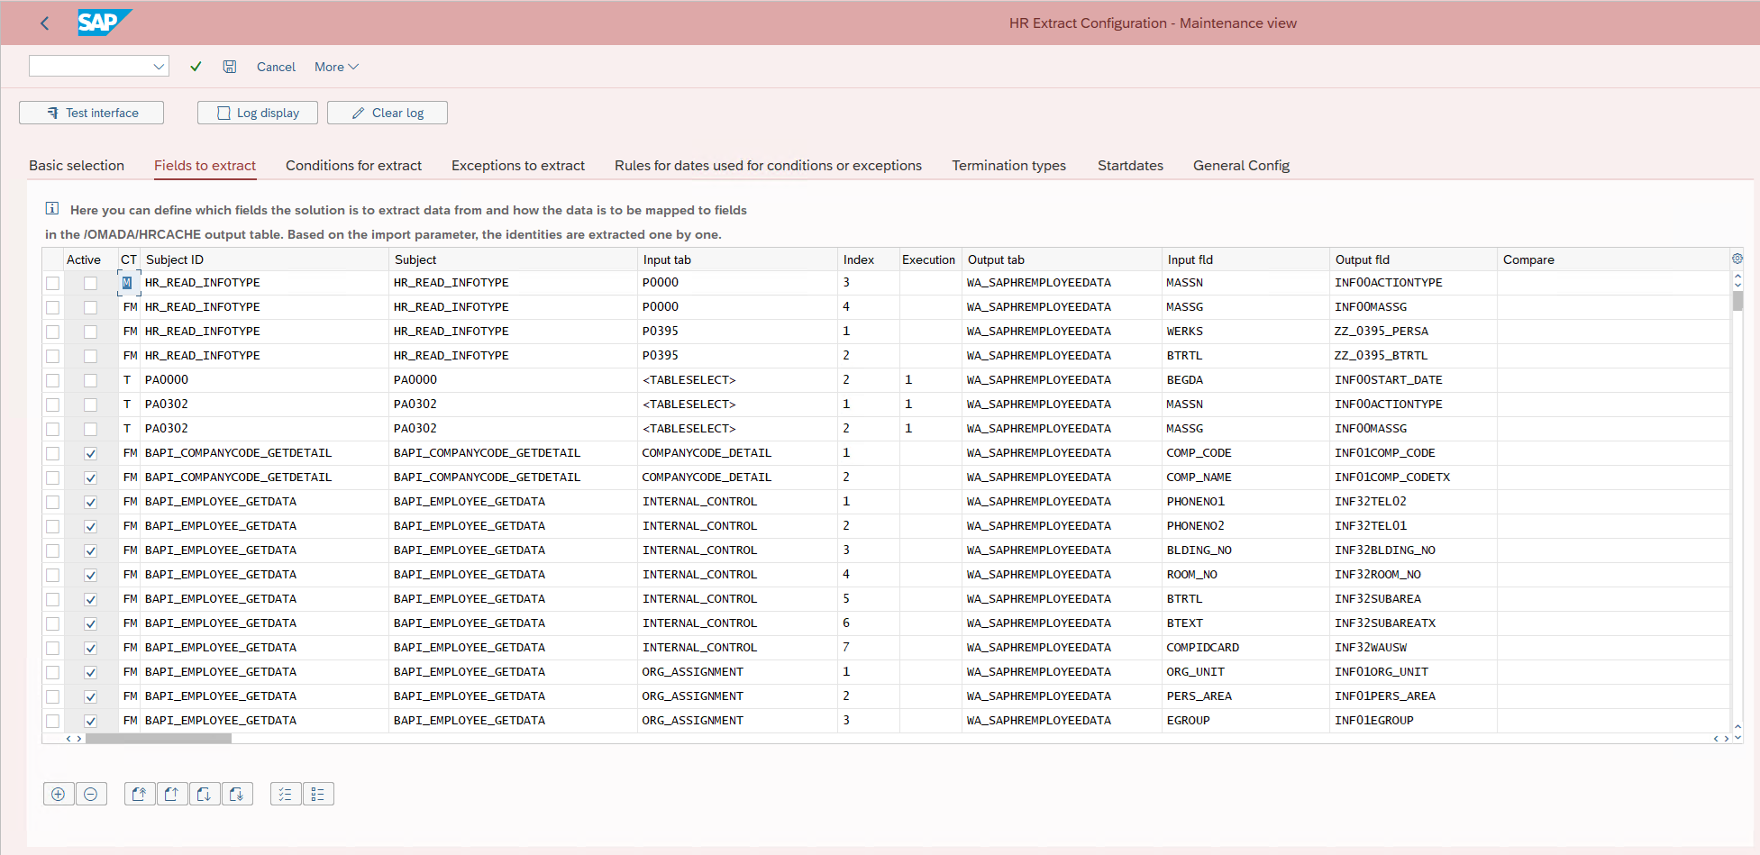The image size is (1760, 855).
Task: Jump to last page (double down arrow)
Action: coord(236,794)
